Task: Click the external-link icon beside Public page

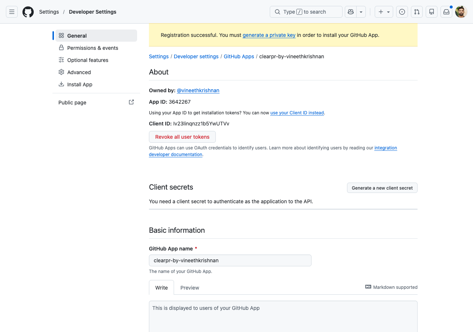Action: pos(131,102)
